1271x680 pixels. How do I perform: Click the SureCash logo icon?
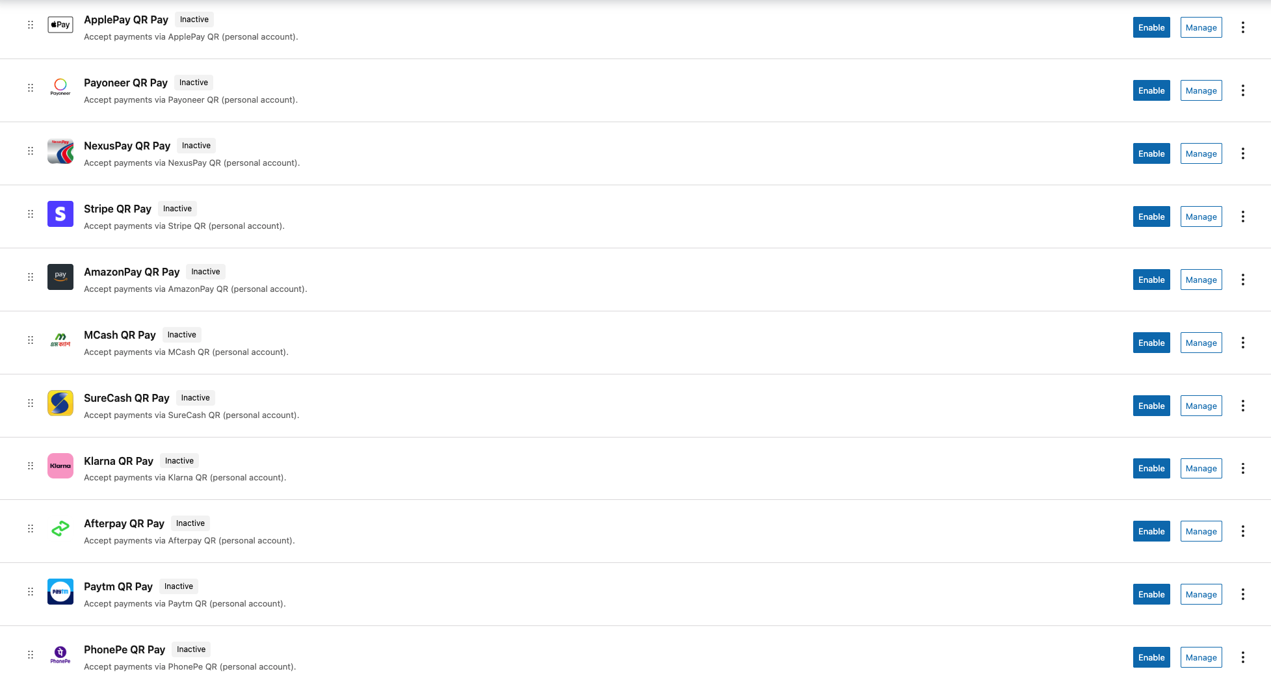(60, 403)
